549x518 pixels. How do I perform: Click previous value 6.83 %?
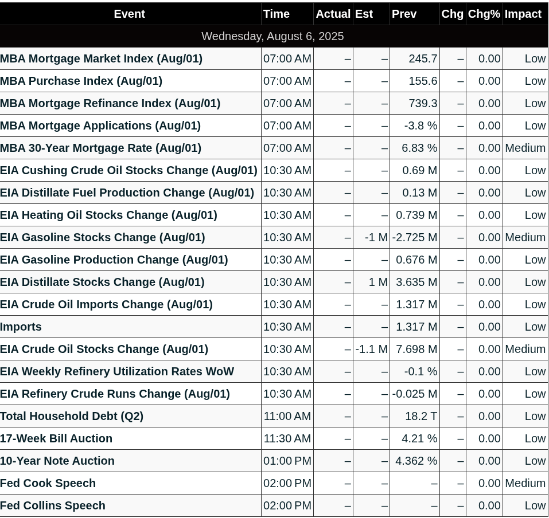pyautogui.click(x=419, y=148)
